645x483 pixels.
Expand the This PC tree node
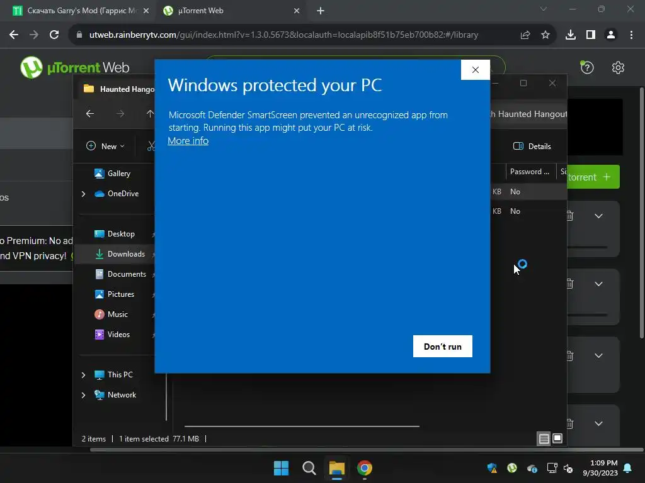tap(83, 375)
